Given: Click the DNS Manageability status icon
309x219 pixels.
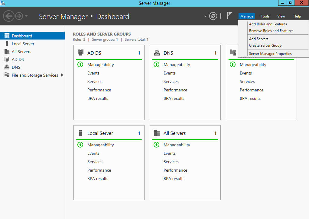Looking at the screenshot, I should [x=157, y=64].
